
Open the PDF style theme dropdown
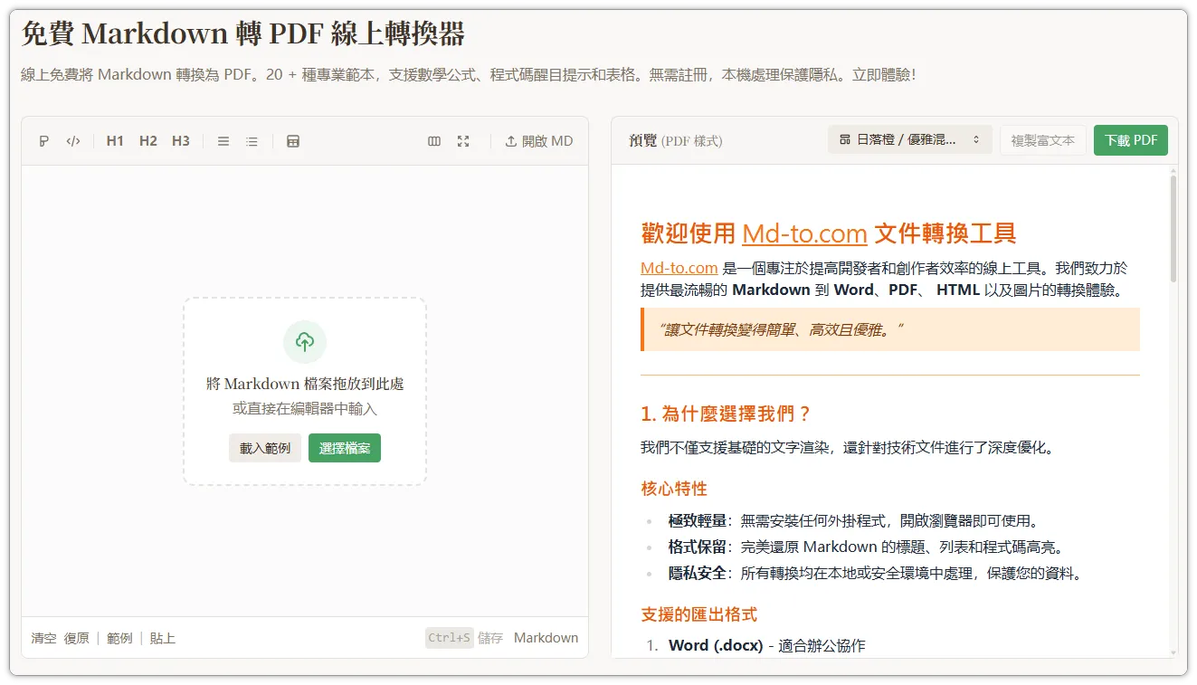tap(909, 139)
